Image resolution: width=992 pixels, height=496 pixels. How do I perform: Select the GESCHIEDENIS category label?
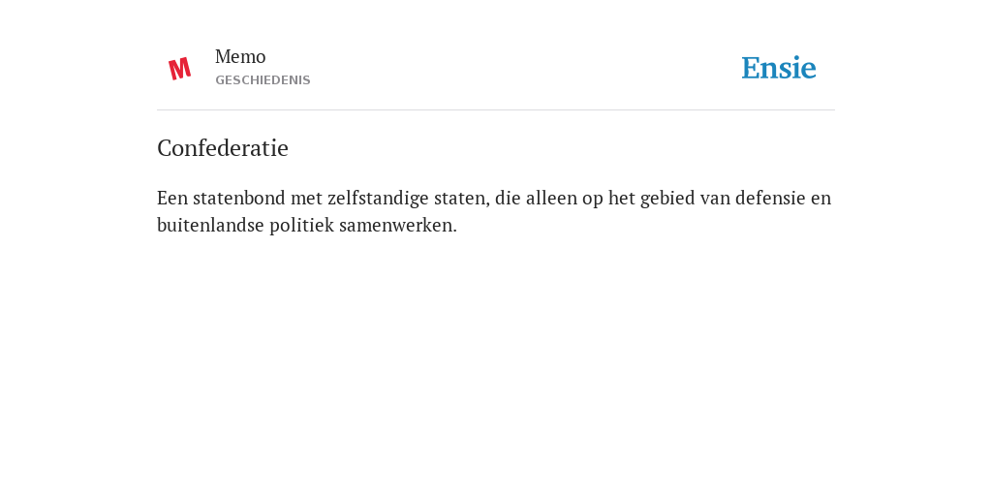[x=263, y=80]
